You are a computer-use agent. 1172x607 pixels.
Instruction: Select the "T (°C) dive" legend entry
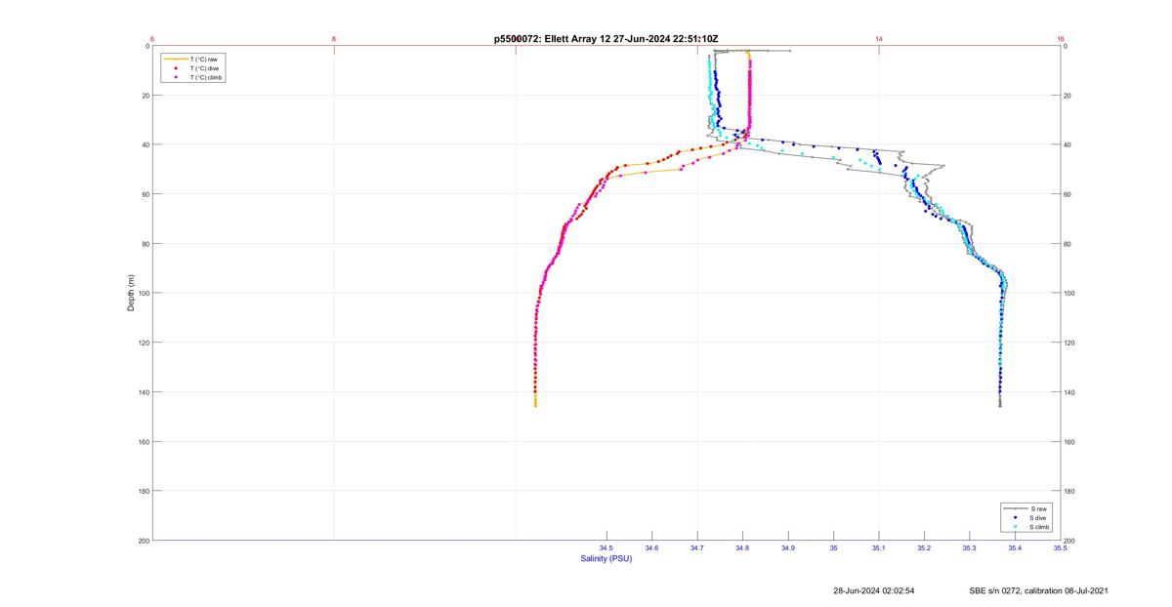[x=191, y=68]
